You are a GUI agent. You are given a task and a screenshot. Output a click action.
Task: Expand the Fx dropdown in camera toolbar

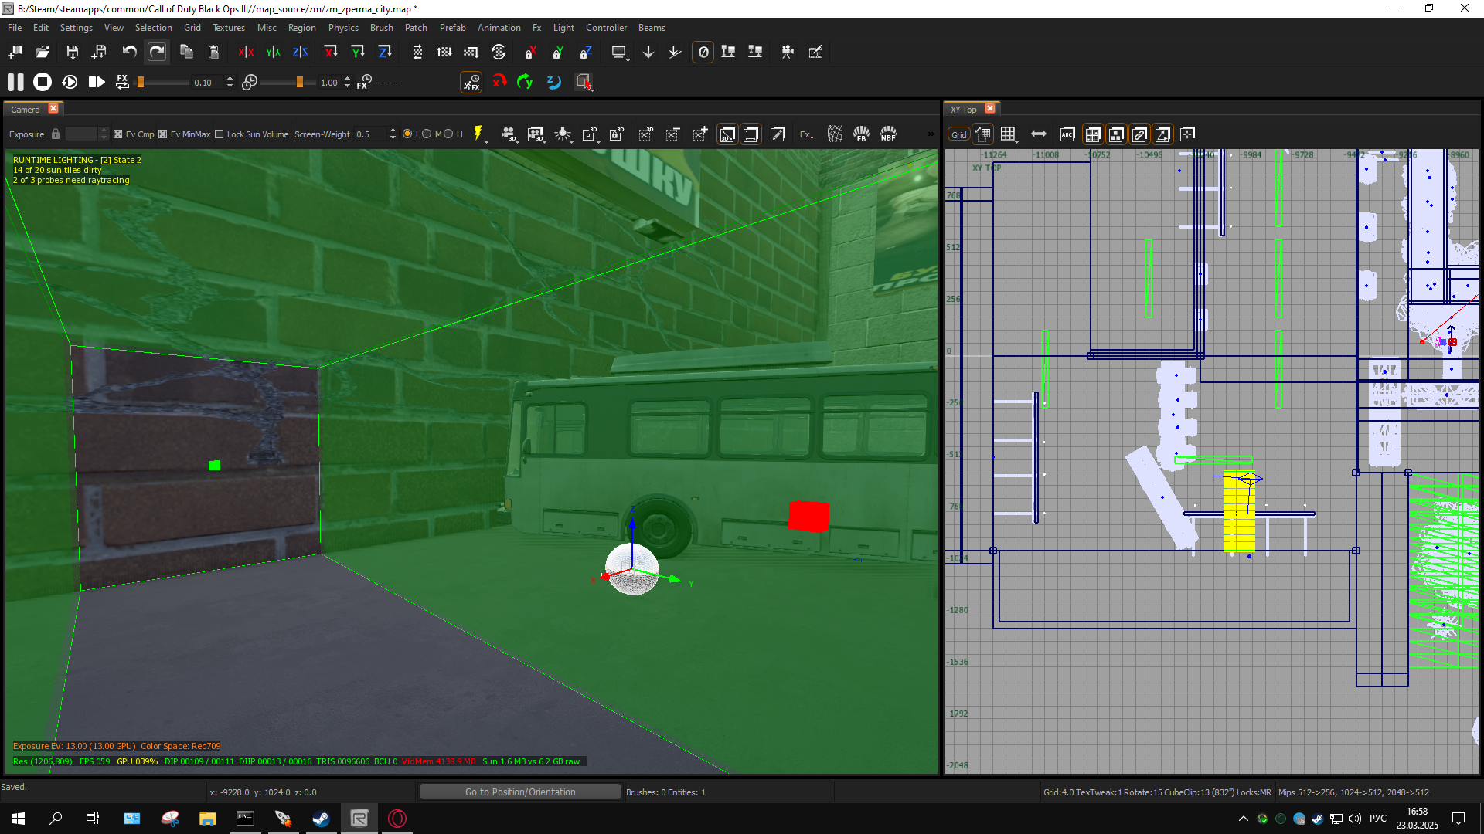pos(806,134)
